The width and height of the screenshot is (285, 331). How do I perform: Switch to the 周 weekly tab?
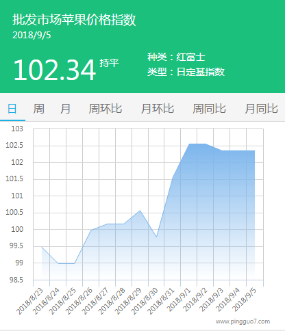pos(38,109)
